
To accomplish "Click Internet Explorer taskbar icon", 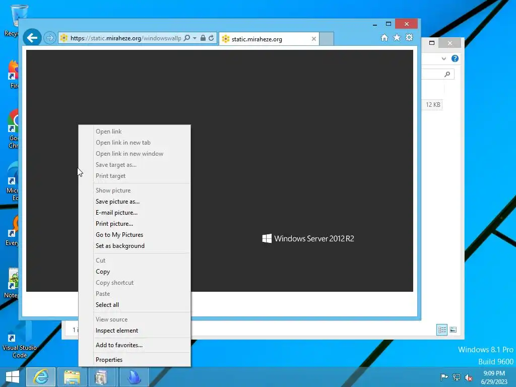I will pos(41,377).
